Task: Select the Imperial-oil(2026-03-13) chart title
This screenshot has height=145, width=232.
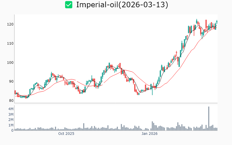Action: (x=122, y=5)
